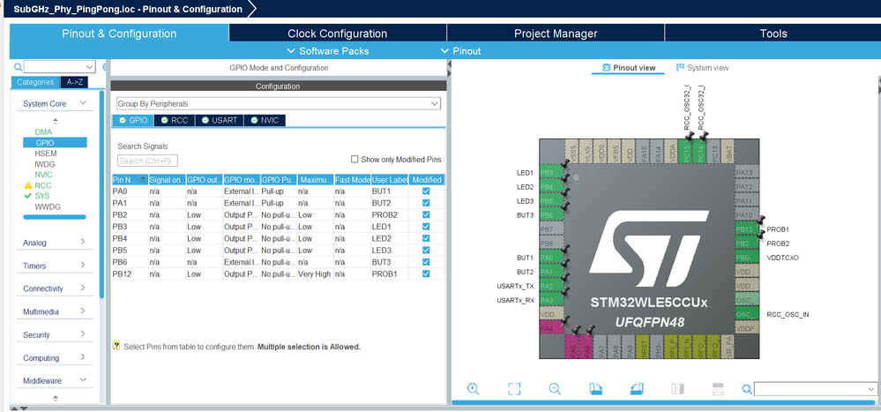Rotate the chip clockwise
Image resolution: width=881 pixels, height=412 pixels.
[x=596, y=388]
